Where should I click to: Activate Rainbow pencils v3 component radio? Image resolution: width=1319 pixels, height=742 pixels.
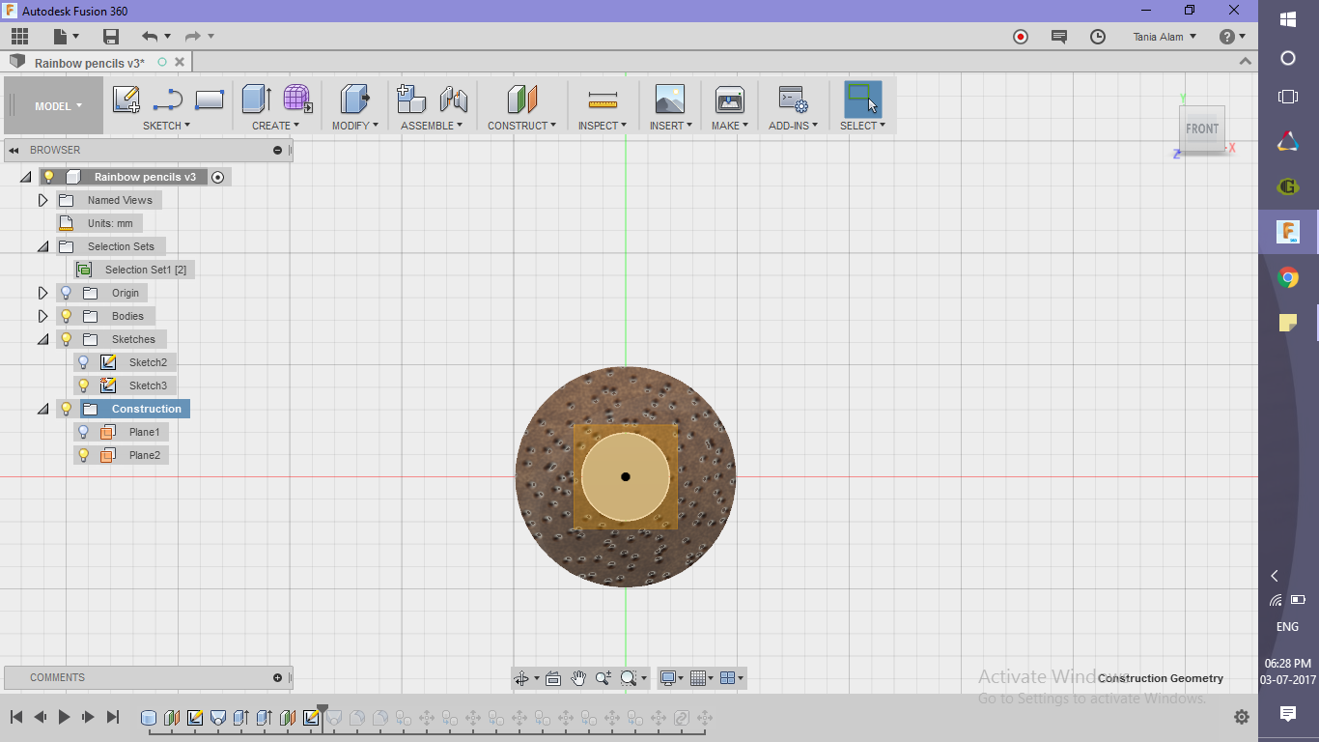218,177
